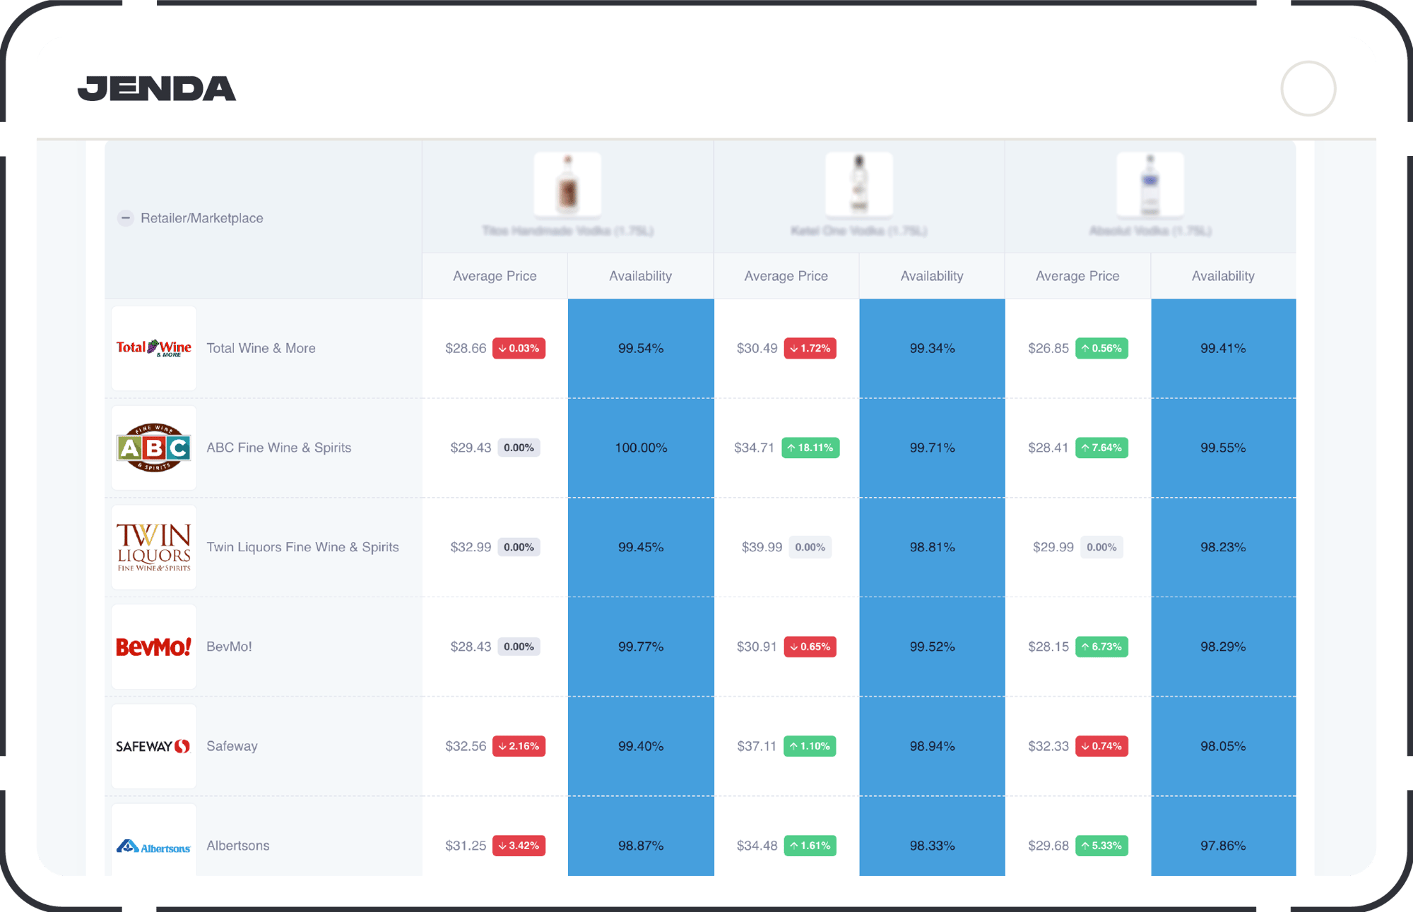1413x912 pixels.
Task: Click the 0.00% badge beside $28.43
Action: 519,647
